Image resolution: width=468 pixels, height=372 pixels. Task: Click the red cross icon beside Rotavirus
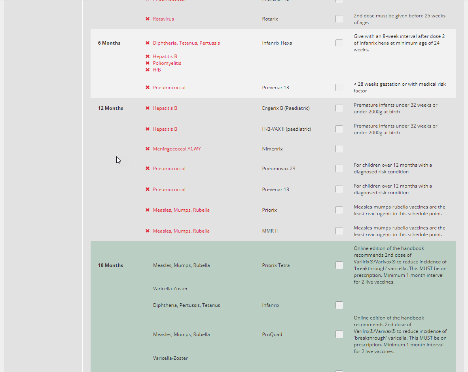tap(148, 19)
